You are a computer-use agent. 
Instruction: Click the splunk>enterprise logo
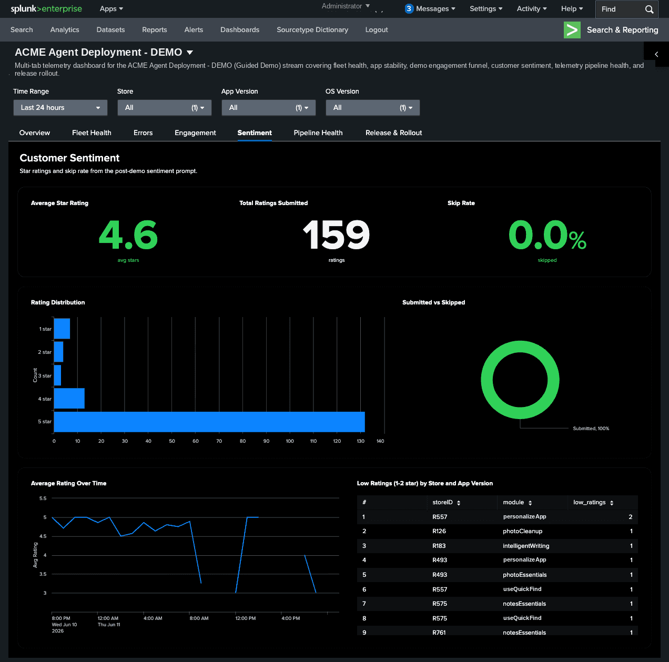pos(46,9)
